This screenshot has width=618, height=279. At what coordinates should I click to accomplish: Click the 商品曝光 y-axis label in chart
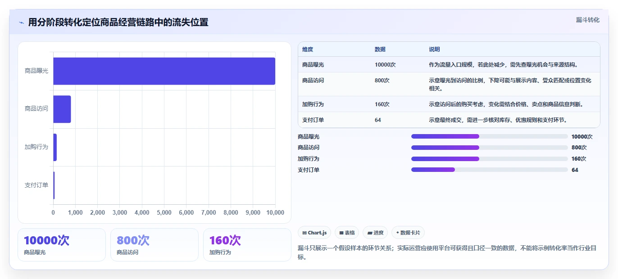tap(36, 71)
